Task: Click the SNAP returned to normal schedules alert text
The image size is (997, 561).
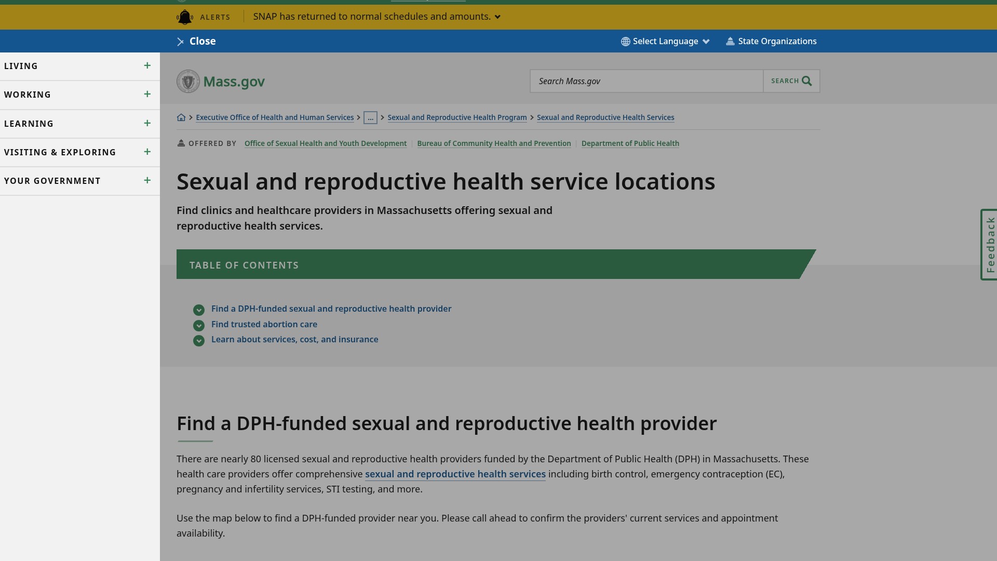Action: tap(372, 17)
